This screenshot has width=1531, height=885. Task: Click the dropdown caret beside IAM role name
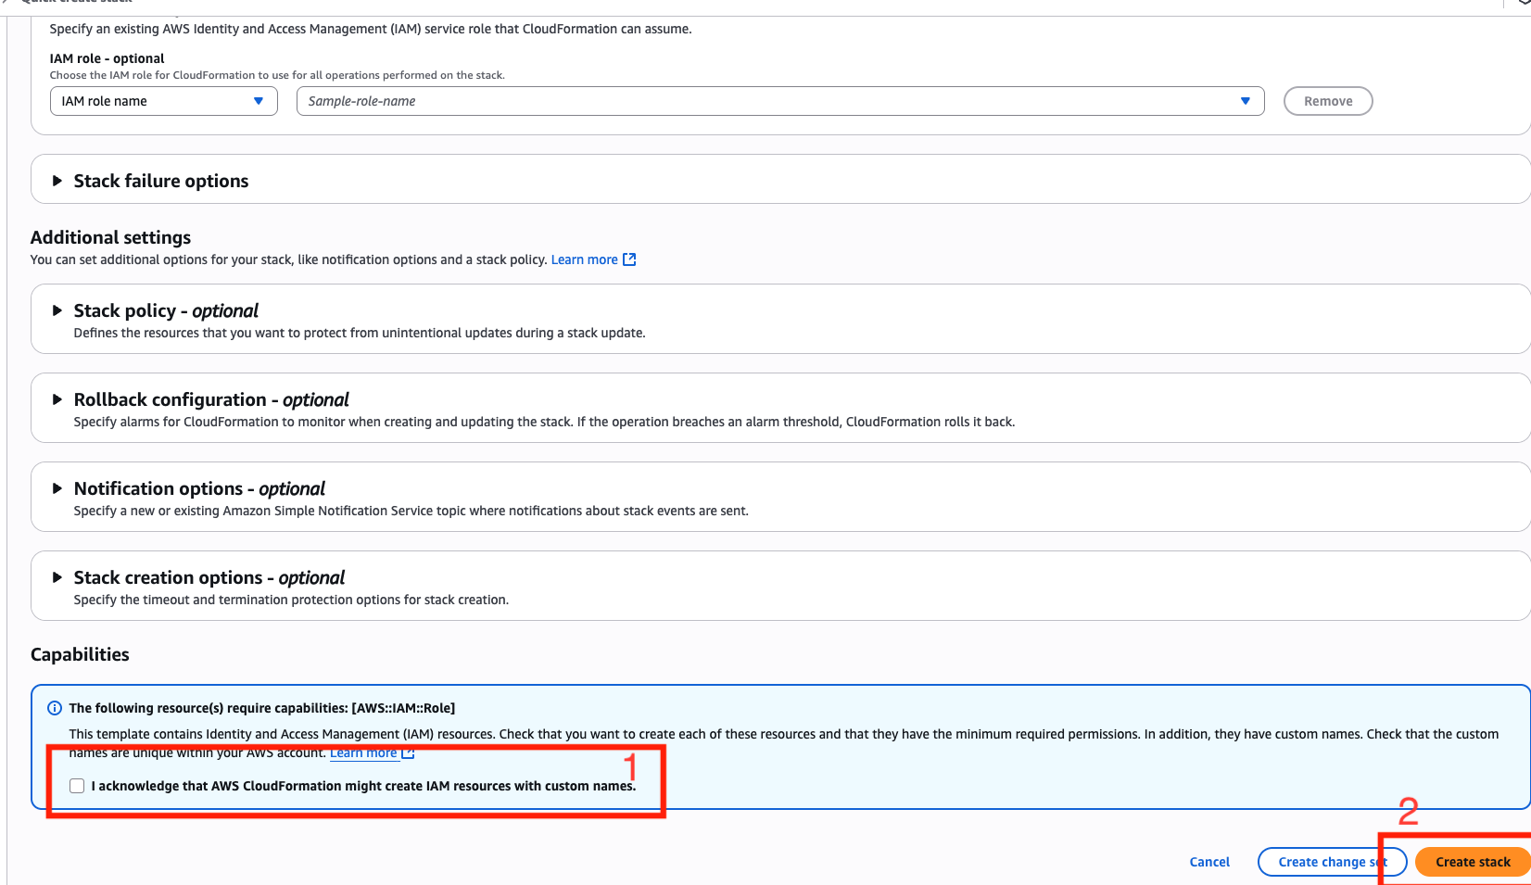click(259, 101)
